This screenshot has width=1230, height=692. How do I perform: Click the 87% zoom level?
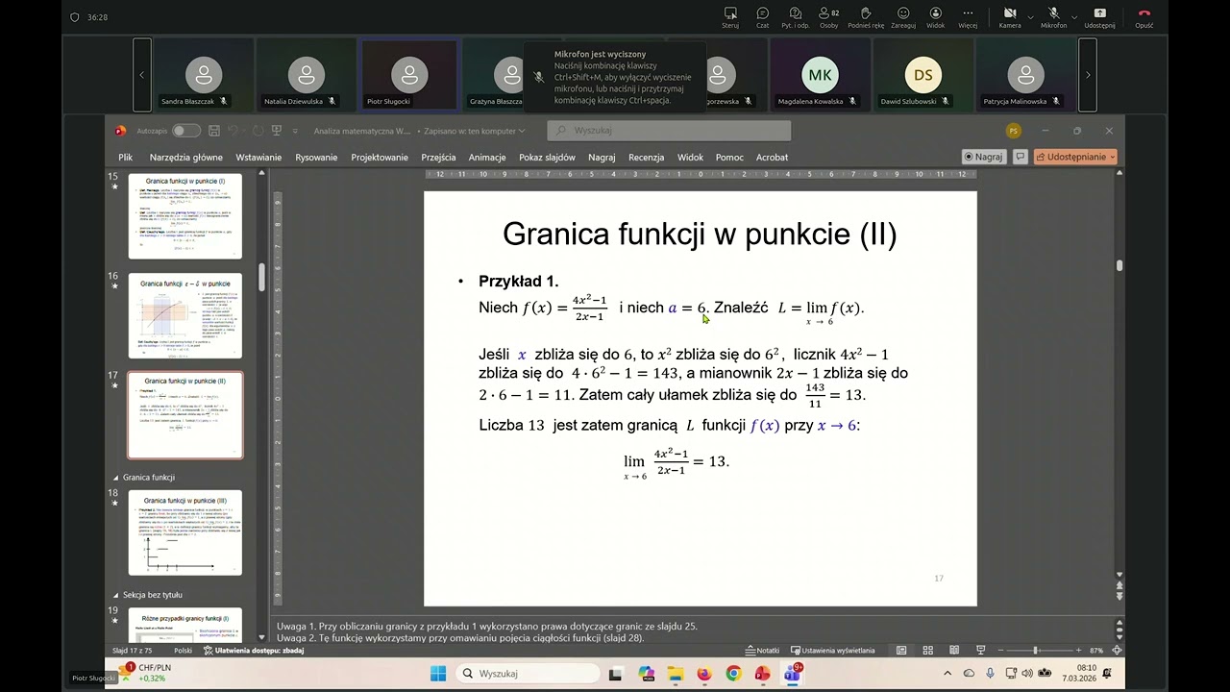[x=1096, y=651]
